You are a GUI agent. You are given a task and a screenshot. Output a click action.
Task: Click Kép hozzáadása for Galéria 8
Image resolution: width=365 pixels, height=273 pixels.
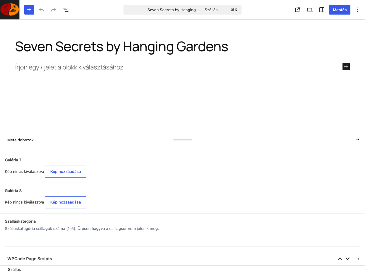pos(65,202)
